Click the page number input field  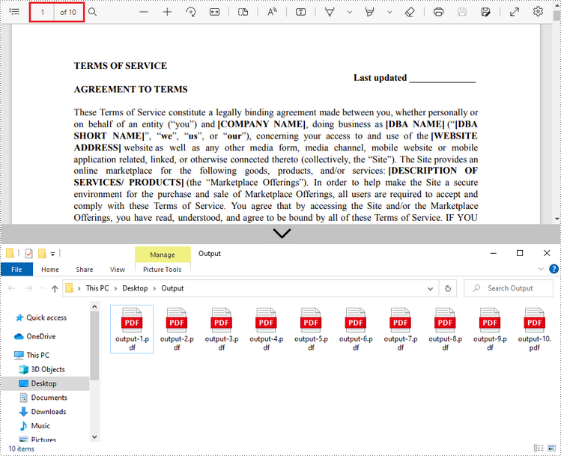(x=42, y=13)
